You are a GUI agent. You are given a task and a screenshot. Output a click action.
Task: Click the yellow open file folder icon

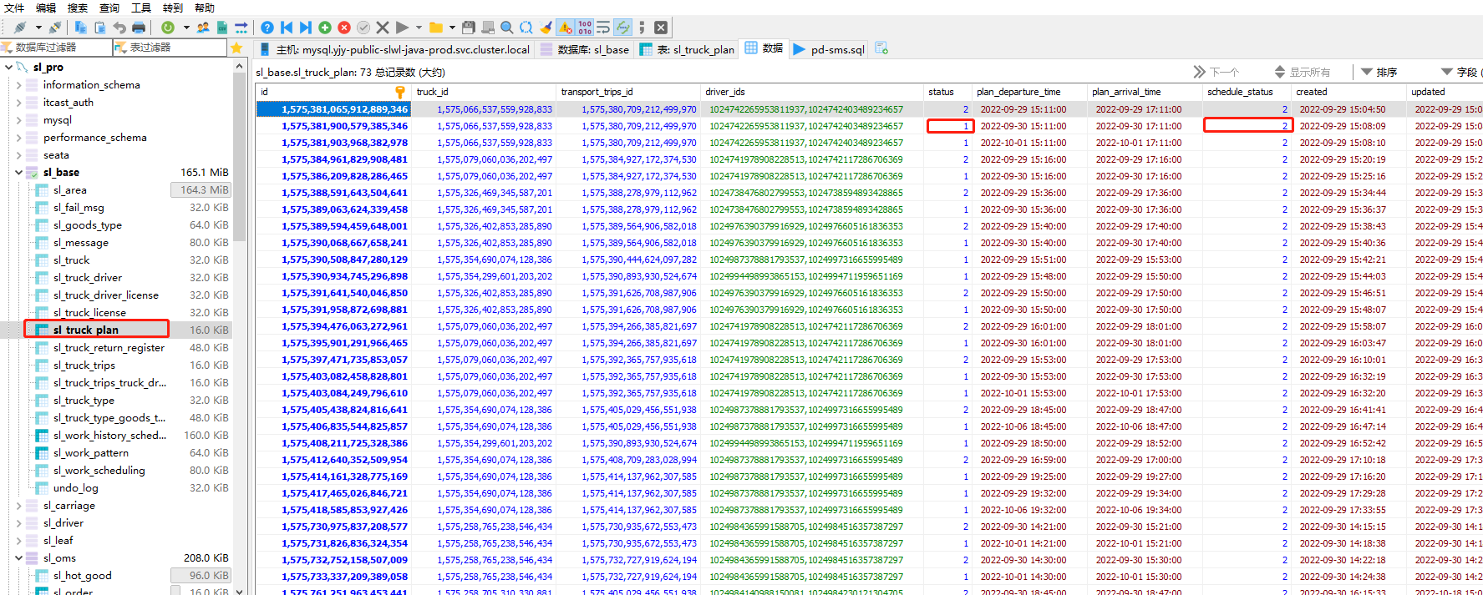(x=436, y=28)
